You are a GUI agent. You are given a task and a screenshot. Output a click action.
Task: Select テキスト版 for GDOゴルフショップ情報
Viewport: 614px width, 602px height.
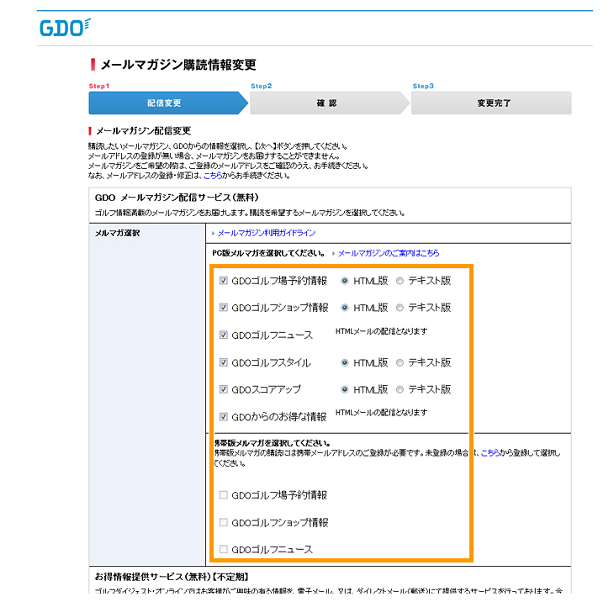[400, 308]
